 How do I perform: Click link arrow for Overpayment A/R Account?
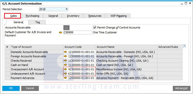click(x=65, y=69)
